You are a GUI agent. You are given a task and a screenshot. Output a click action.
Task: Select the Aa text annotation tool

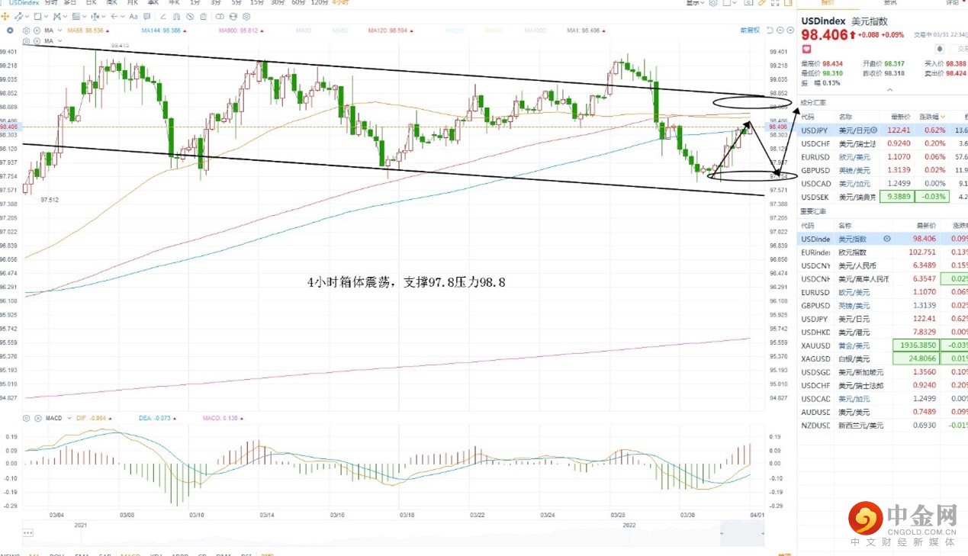point(133,17)
